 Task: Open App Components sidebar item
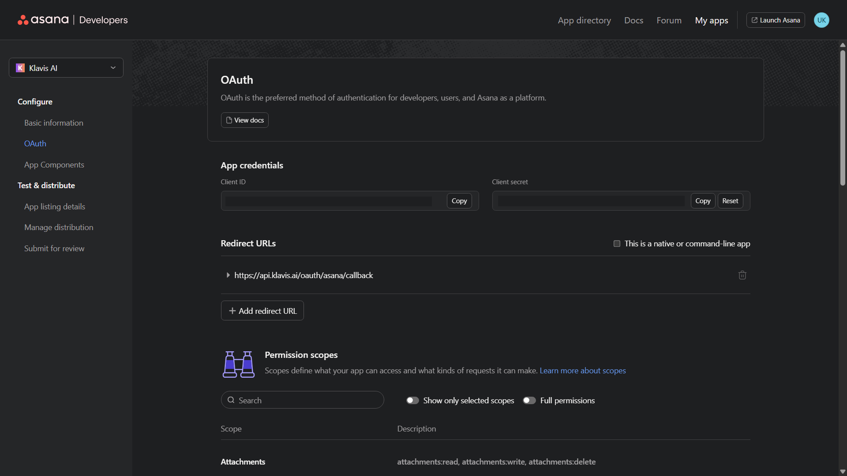(x=54, y=165)
